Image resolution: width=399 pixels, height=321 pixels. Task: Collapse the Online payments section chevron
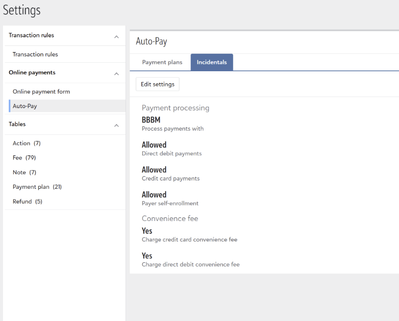pos(116,74)
